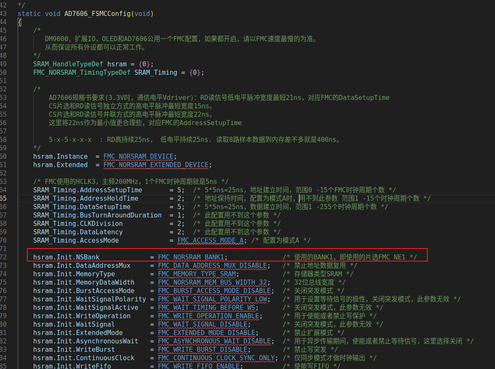Image resolution: width=495 pixels, height=369 pixels.
Task: Click FMC_EXTENDED_MODE_DISABLE macro
Action: [x=206, y=333]
